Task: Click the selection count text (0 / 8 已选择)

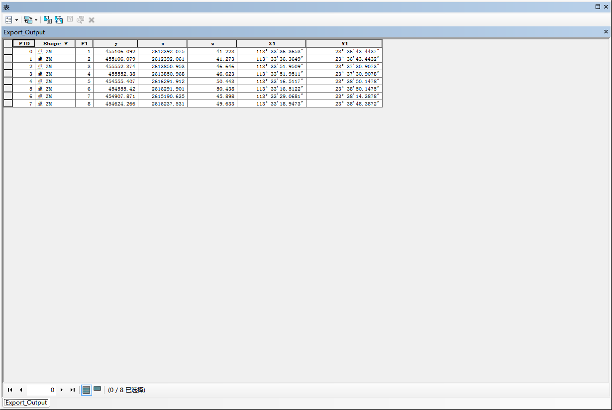Action: pyautogui.click(x=126, y=390)
